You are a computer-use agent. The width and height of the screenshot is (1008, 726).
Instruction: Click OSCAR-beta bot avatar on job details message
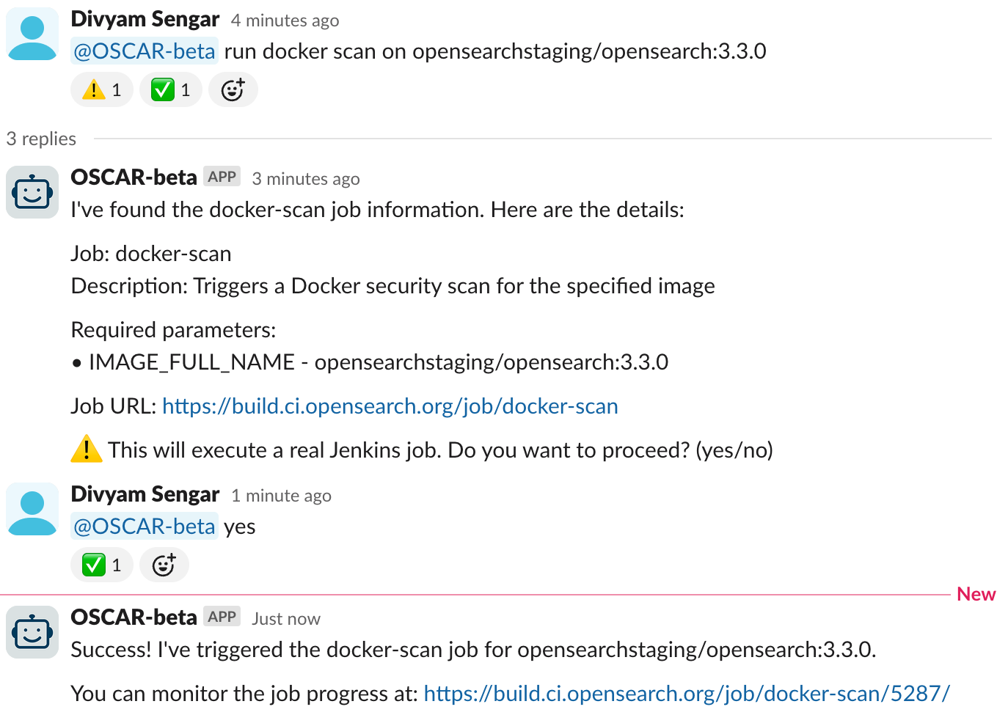coord(32,192)
